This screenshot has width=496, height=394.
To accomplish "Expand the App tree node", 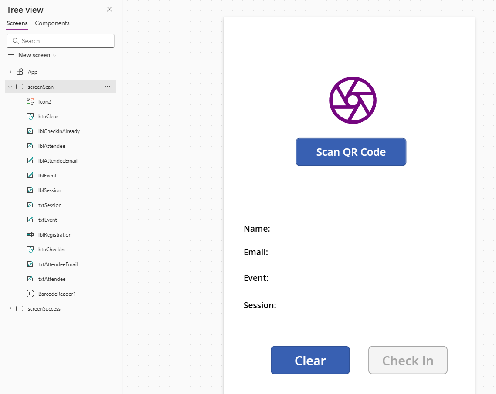I will 10,72.
